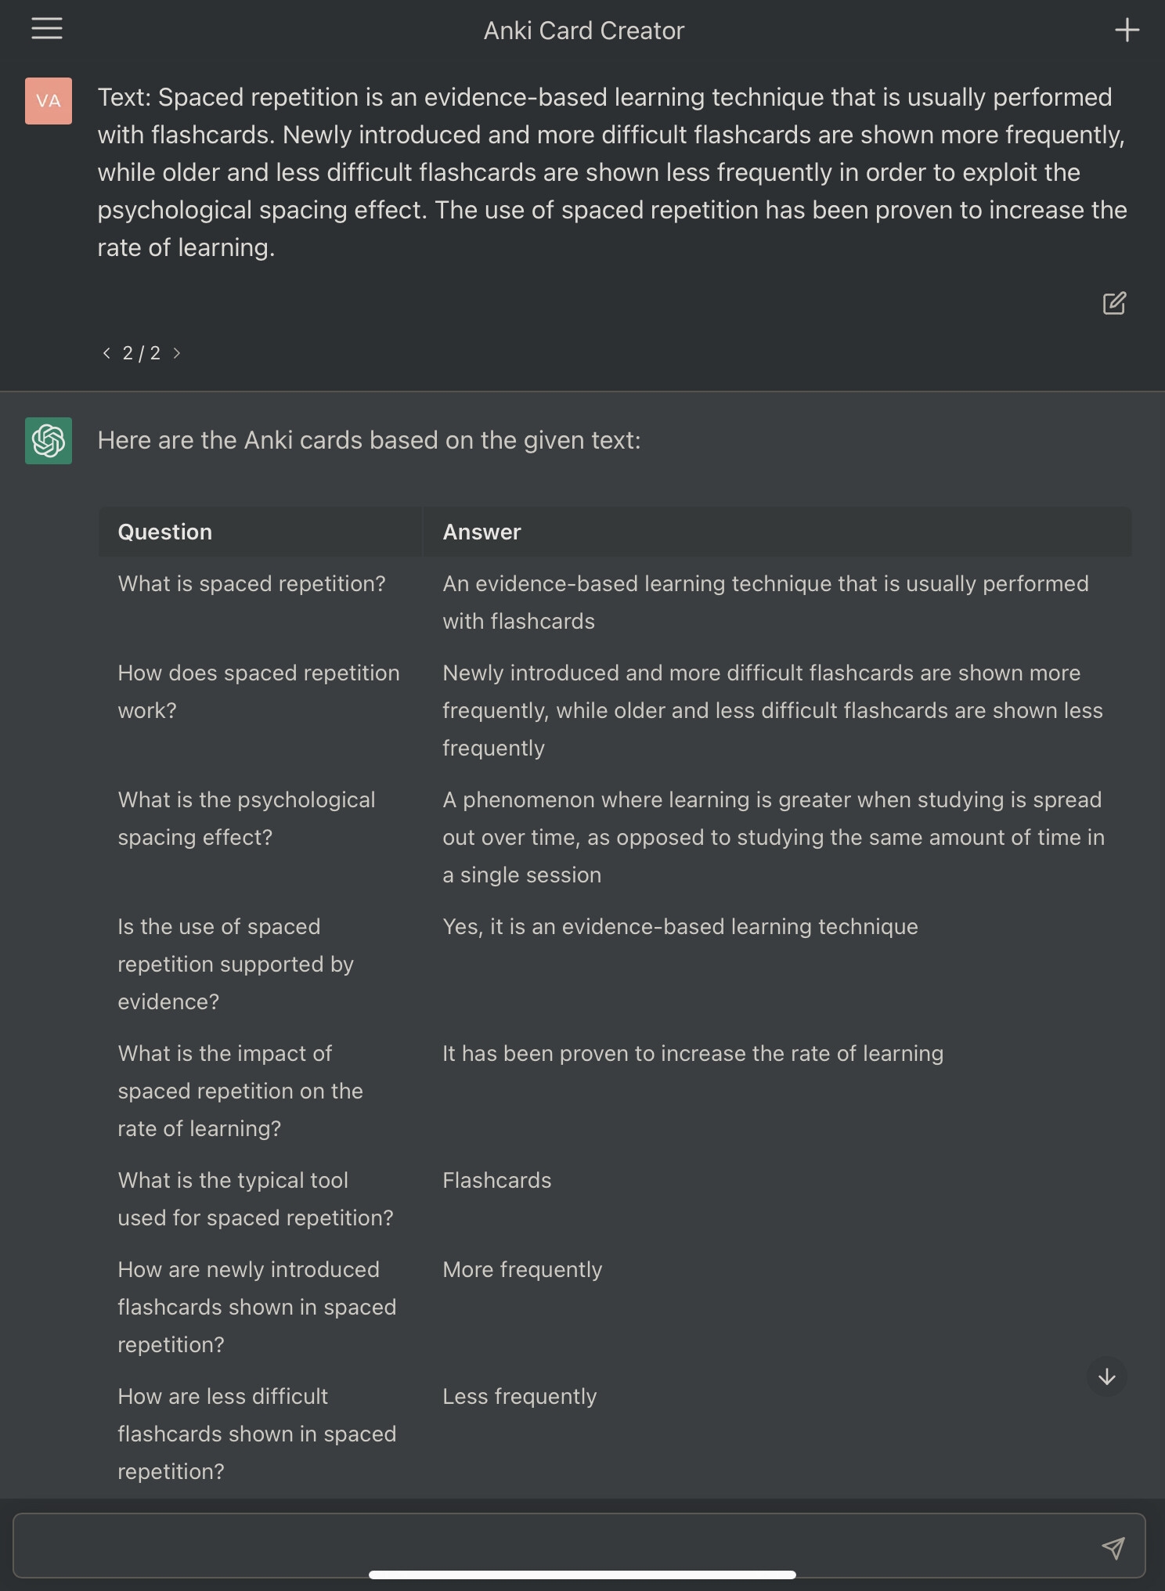1165x1591 pixels.
Task: Click the user prompt text about spaced repetition
Action: pyautogui.click(x=611, y=172)
